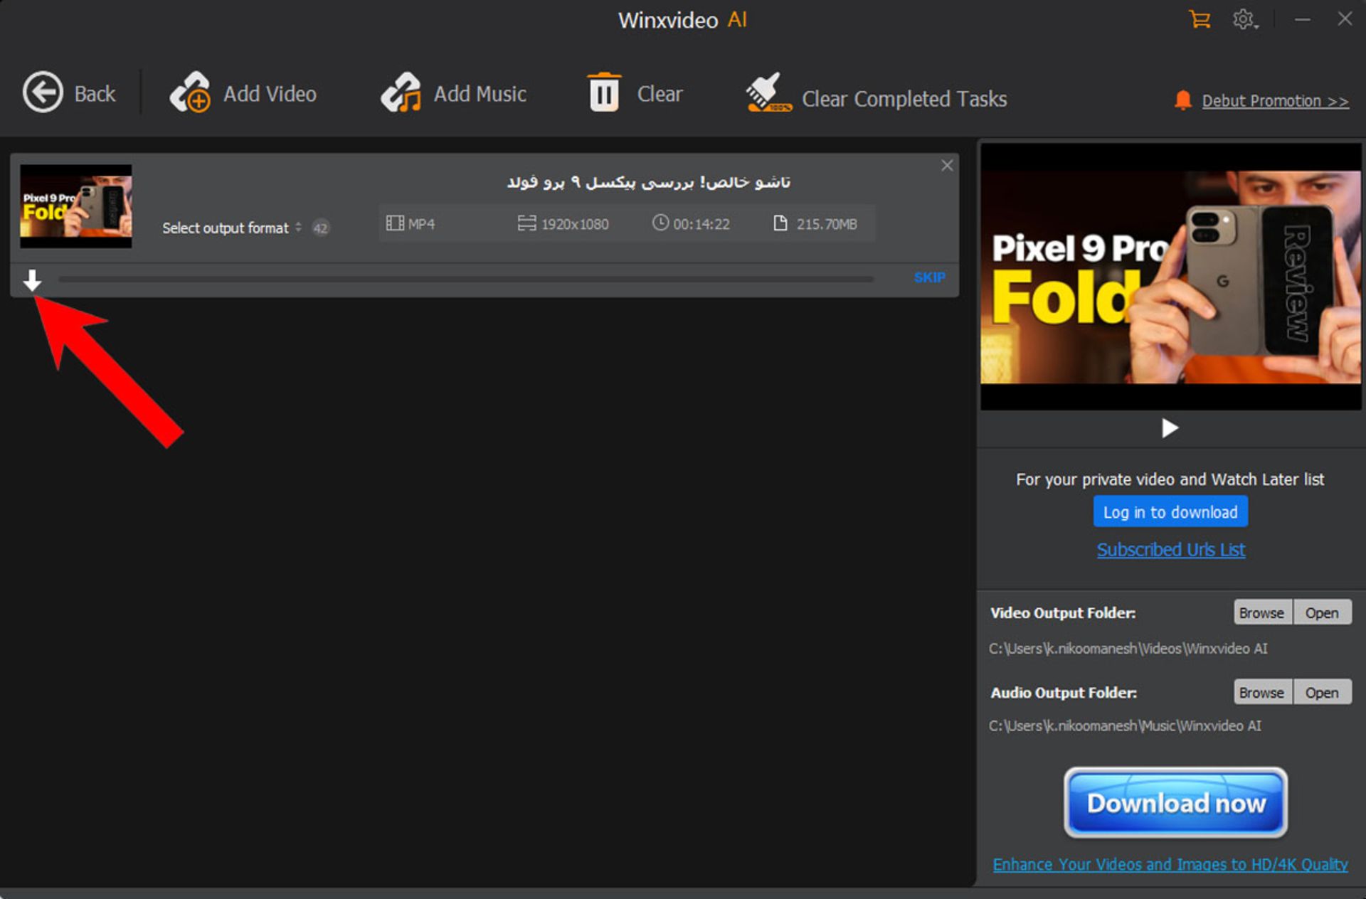This screenshot has width=1366, height=899.
Task: Click the Add Music label
Action: 480,94
